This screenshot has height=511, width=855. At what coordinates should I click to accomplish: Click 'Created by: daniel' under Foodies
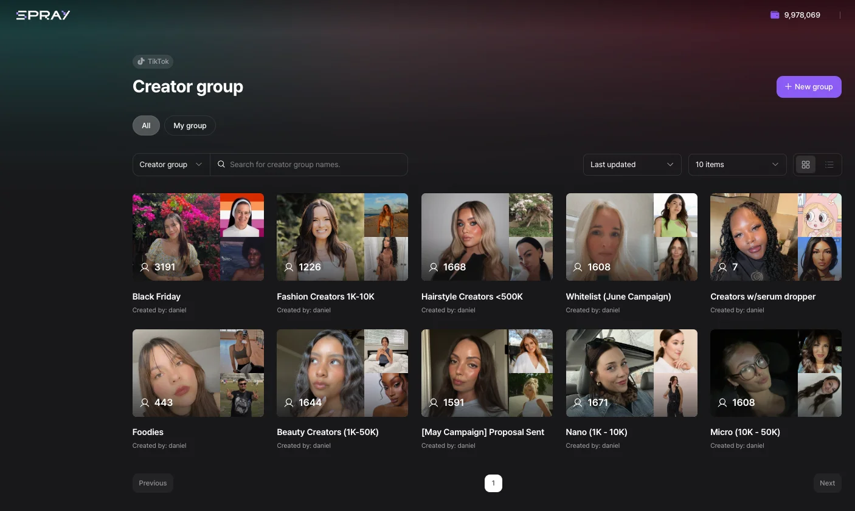click(159, 446)
